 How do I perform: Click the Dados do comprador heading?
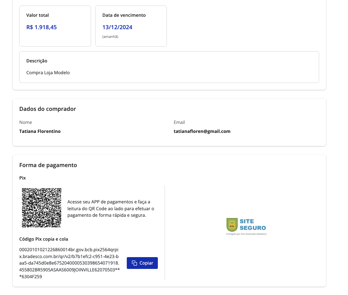click(x=48, y=109)
